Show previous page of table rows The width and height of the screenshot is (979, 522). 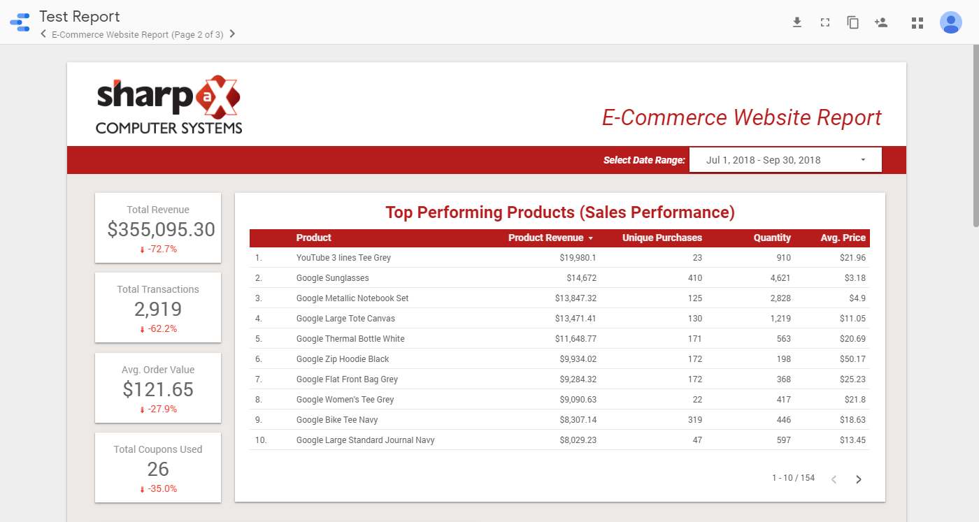click(x=834, y=479)
